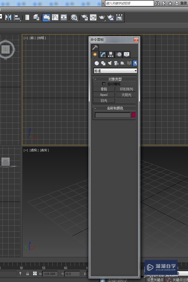This screenshot has height=282, width=188.
Task: Click the favorites star icon
Action: (x=170, y=3)
